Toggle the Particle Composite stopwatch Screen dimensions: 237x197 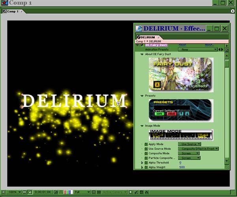point(146,158)
